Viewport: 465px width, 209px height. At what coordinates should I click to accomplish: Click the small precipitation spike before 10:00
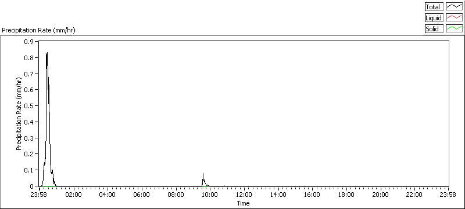203,174
